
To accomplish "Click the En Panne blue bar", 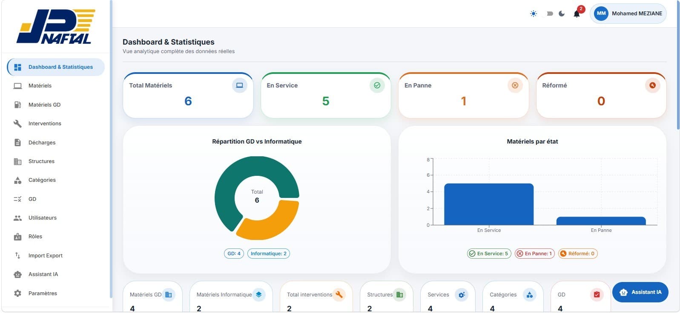I will pos(601,221).
